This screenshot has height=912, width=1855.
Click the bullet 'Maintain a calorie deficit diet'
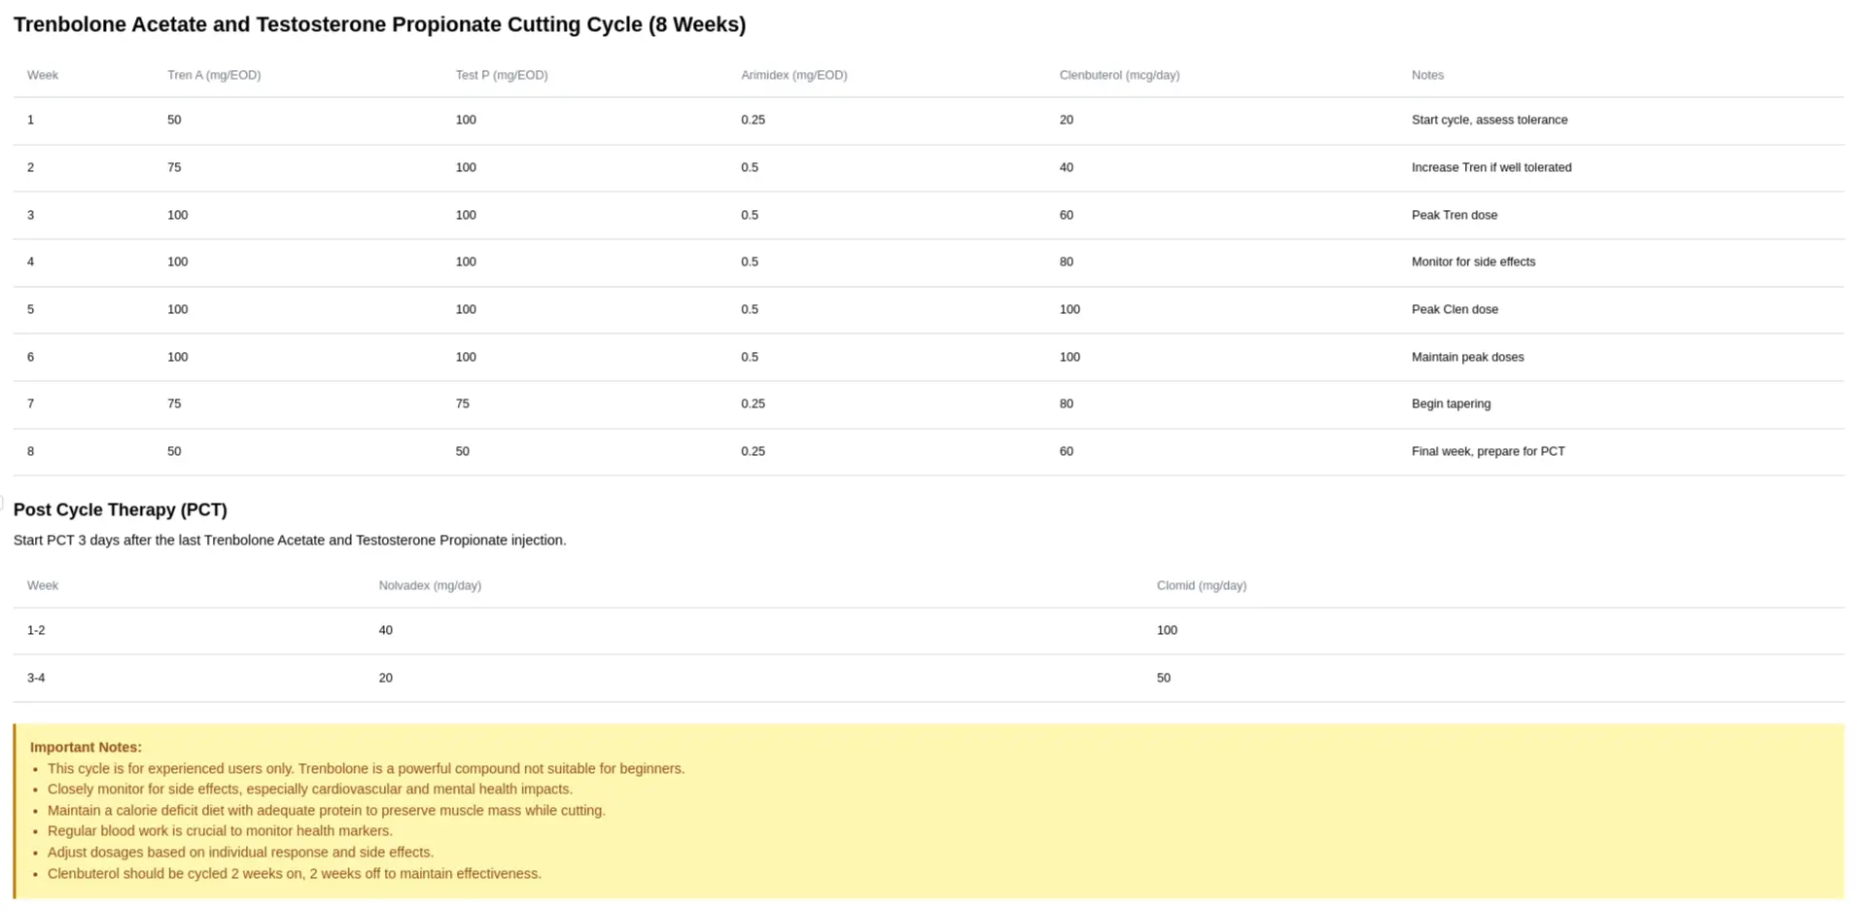pos(327,810)
